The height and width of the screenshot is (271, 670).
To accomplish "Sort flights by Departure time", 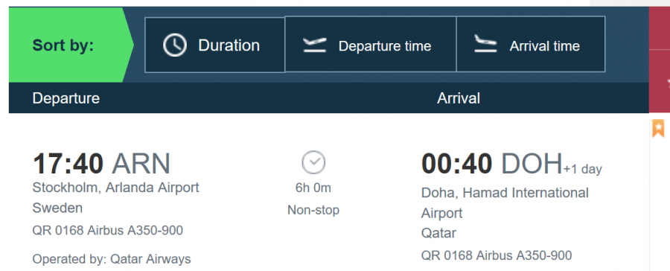I will pos(371,44).
